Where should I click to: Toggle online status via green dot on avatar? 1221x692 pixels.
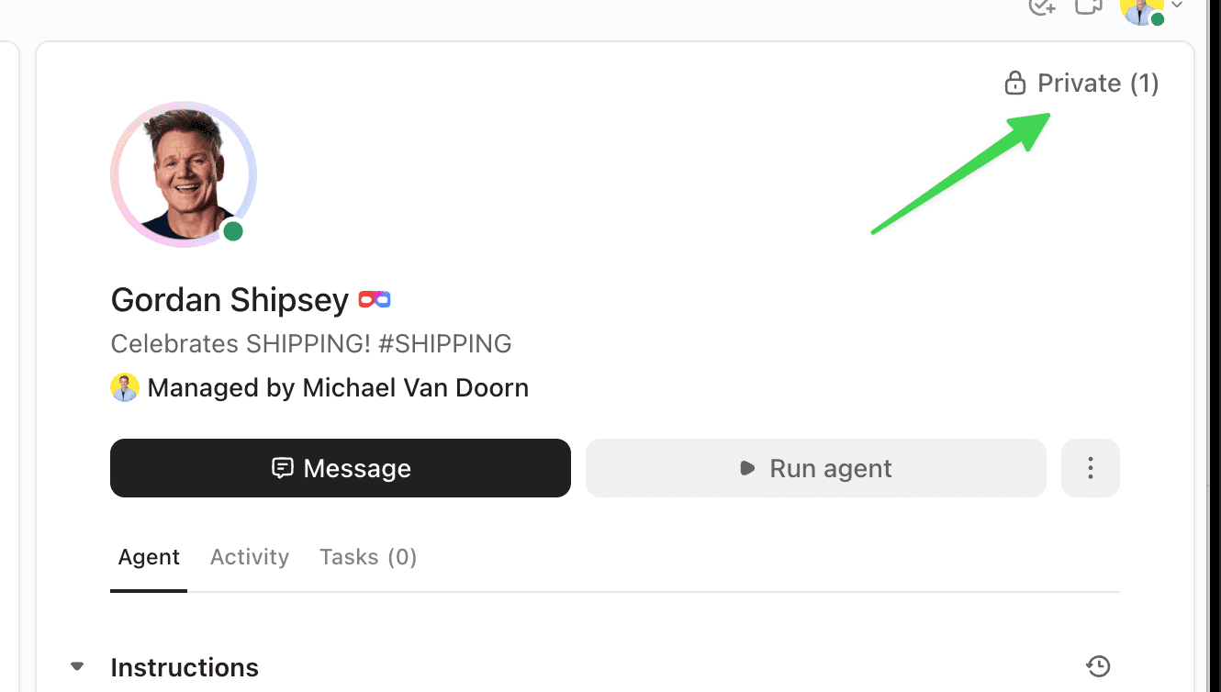click(x=233, y=231)
